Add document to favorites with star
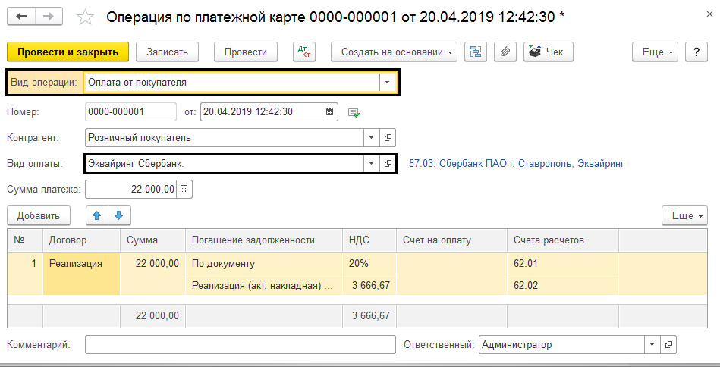 tap(86, 17)
